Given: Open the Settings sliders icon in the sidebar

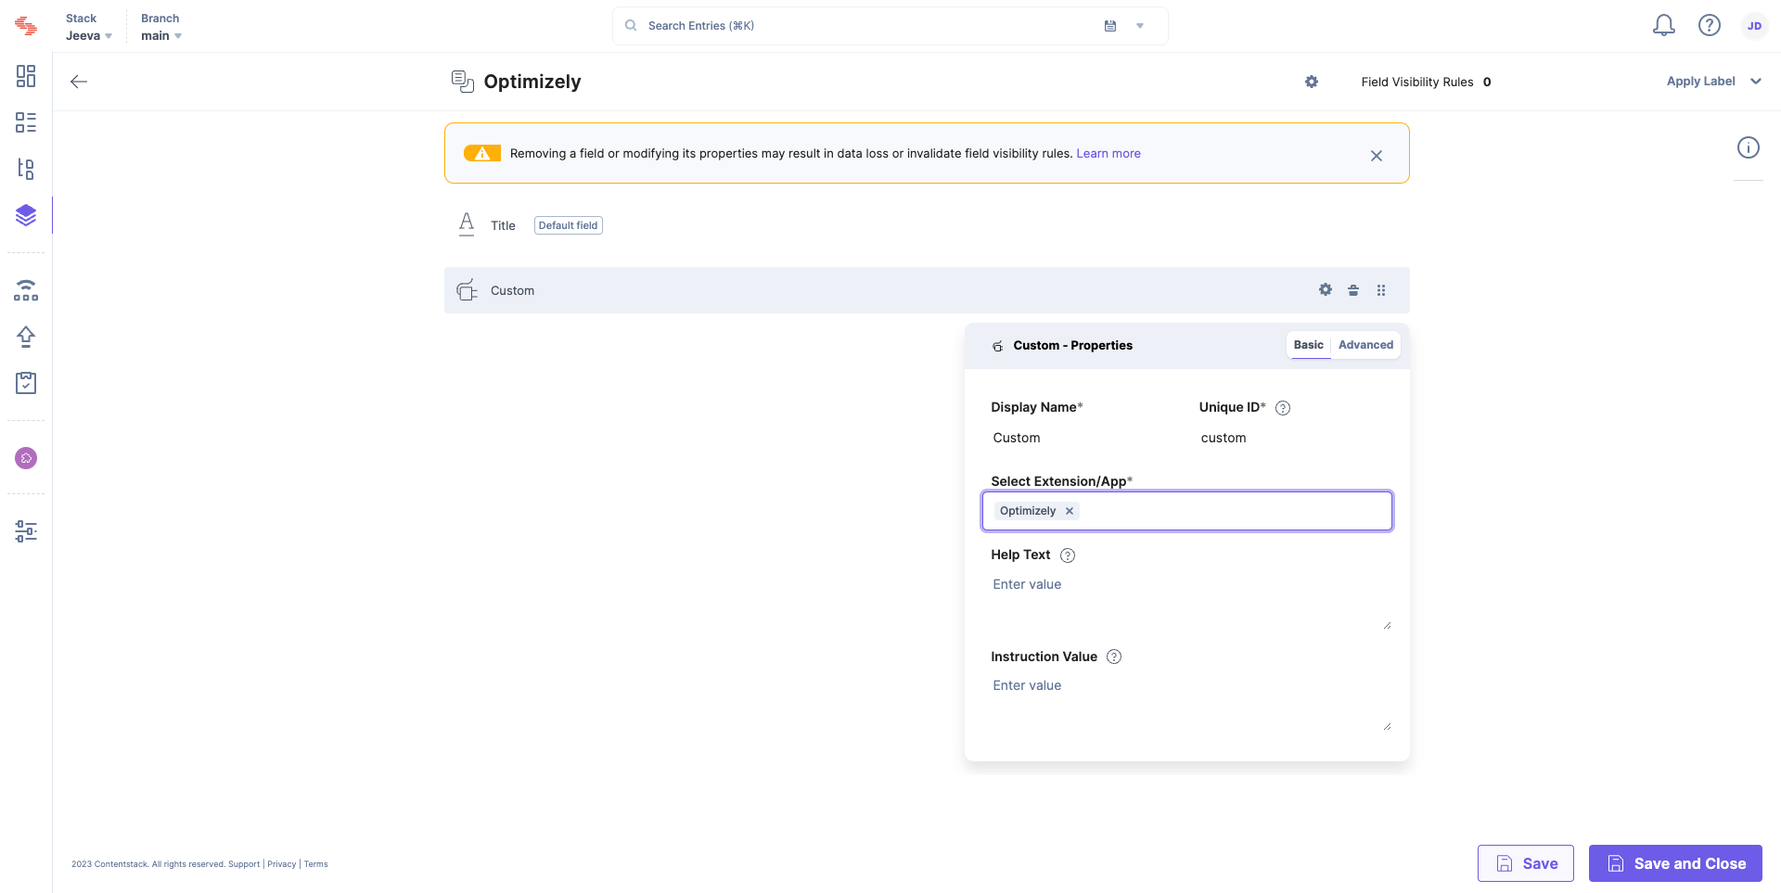Looking at the screenshot, I should pyautogui.click(x=26, y=531).
